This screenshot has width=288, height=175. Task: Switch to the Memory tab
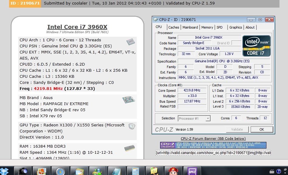pos(207,27)
